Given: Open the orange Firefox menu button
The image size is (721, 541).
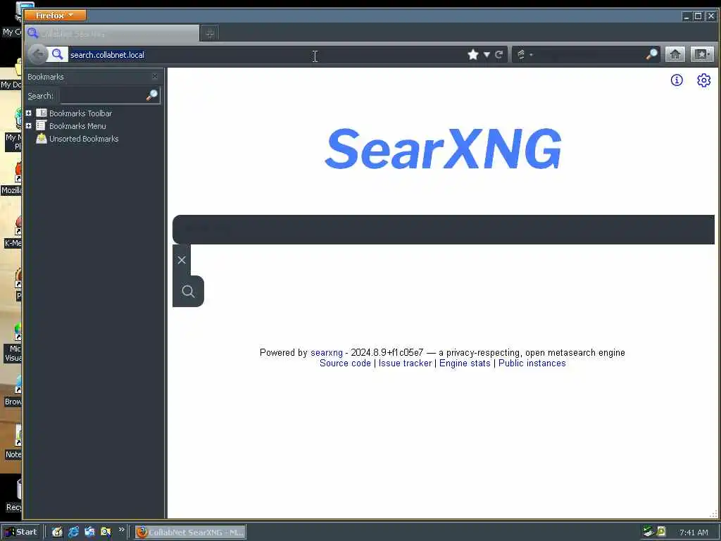Looking at the screenshot, I should pyautogui.click(x=55, y=15).
